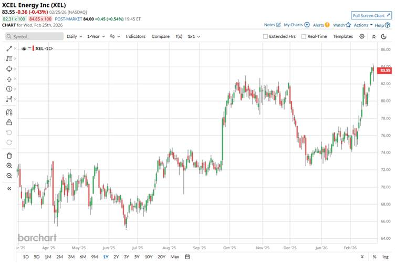The height and width of the screenshot is (264, 395).
Task: Toggle log scale button
Action: 385,257
